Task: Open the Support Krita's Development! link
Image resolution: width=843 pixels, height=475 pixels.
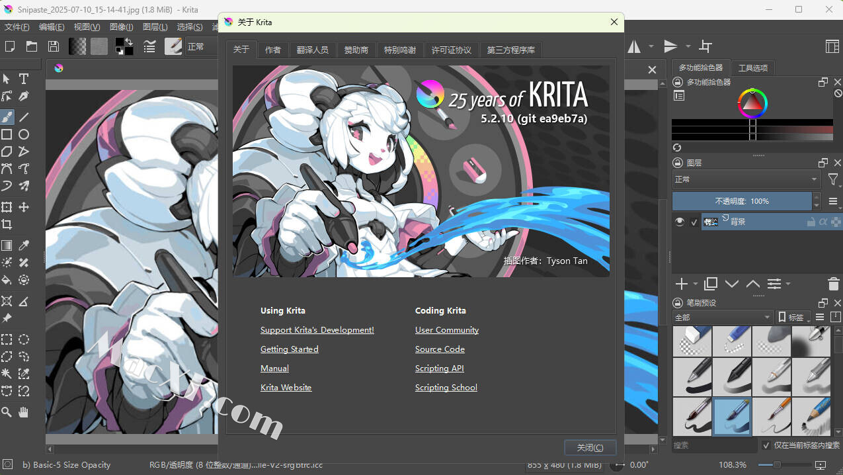Action: point(317,330)
